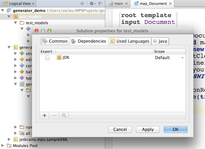Open the Scope dropdown showing Default
The width and height of the screenshot is (205, 149).
click(169, 58)
